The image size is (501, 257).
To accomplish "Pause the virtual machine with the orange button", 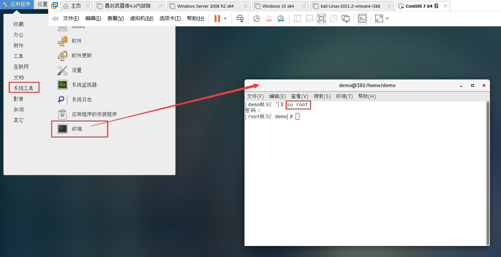I will click(x=217, y=19).
